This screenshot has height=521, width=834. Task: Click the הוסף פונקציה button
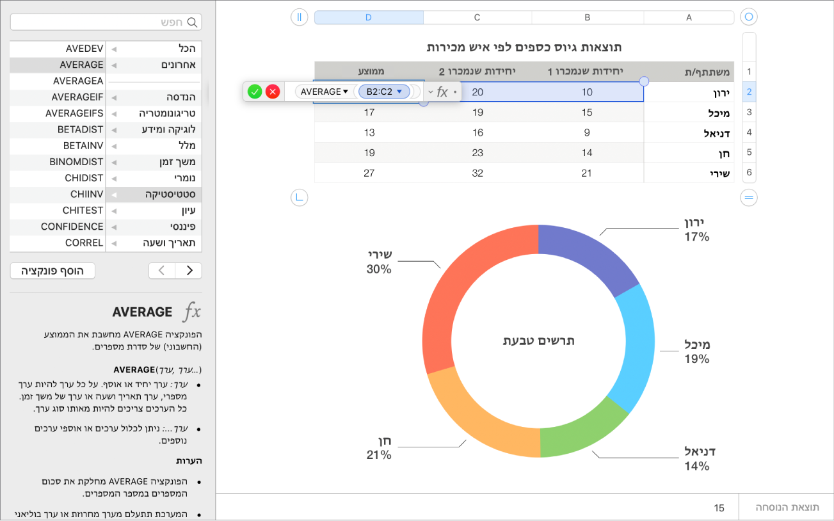[x=52, y=271]
